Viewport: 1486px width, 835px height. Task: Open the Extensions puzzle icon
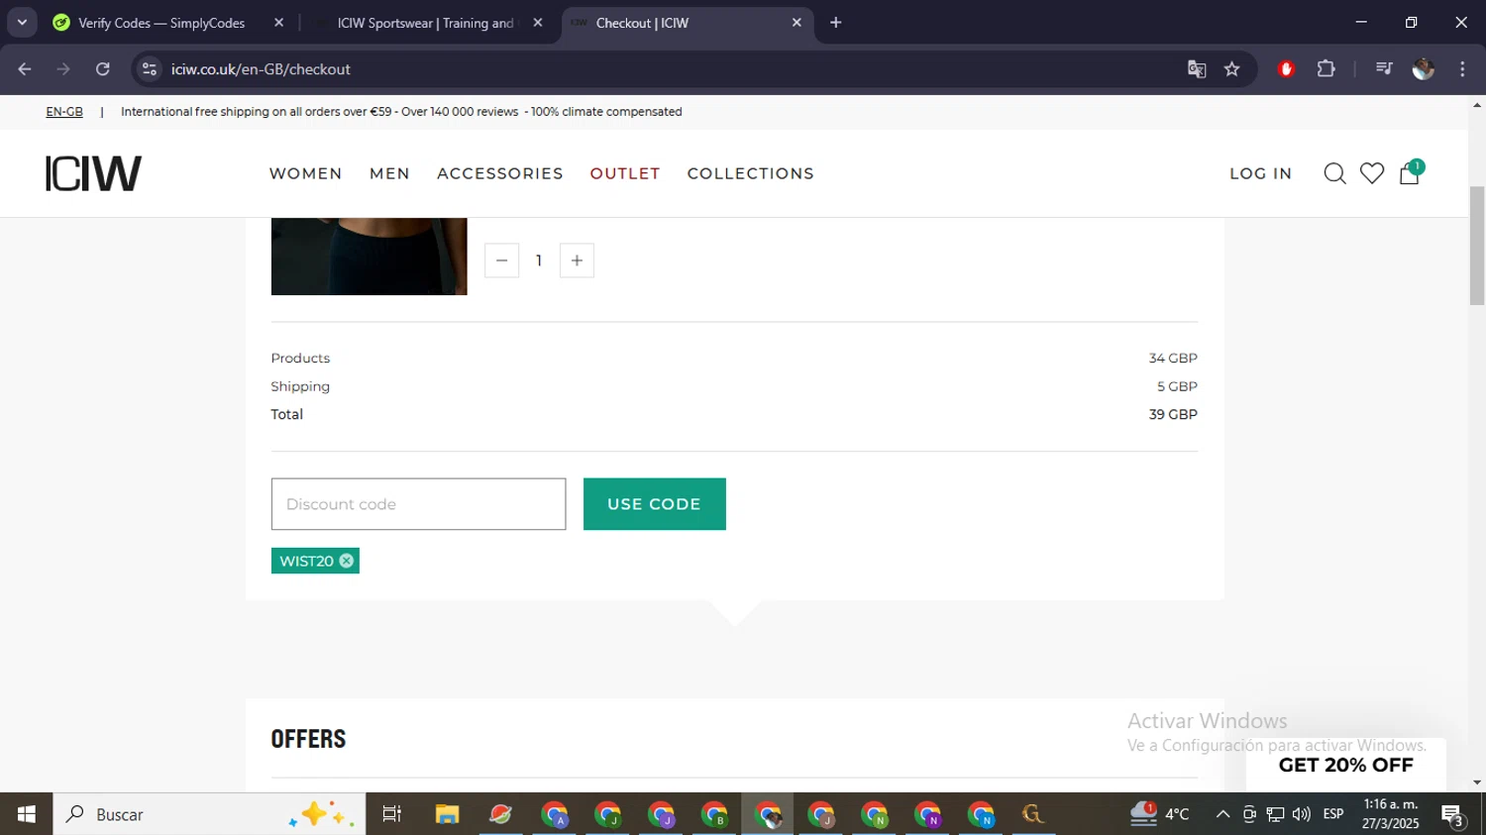pos(1327,69)
